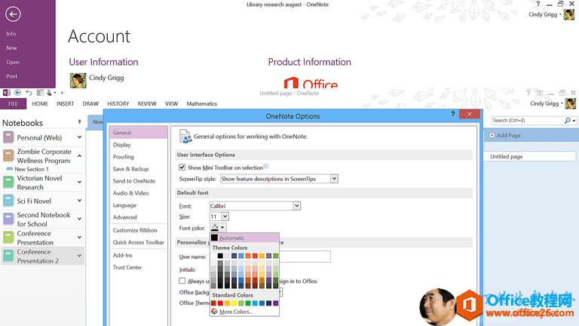
Task: Open the DRAW ribbon tab
Action: (x=90, y=104)
